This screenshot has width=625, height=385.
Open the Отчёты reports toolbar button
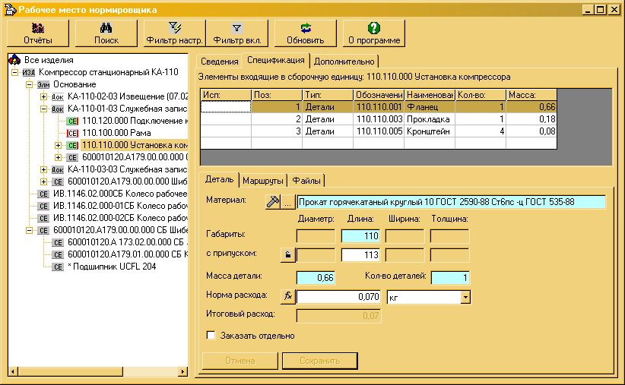(x=38, y=33)
